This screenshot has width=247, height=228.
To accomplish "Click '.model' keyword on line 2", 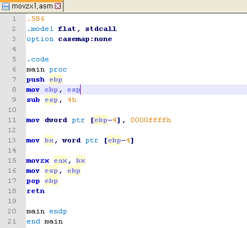I will pyautogui.click(x=40, y=29).
